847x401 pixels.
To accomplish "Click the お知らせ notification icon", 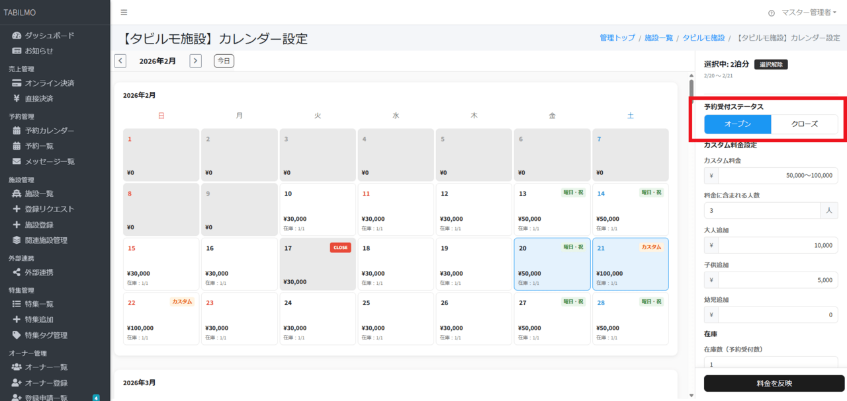I will click(x=16, y=51).
